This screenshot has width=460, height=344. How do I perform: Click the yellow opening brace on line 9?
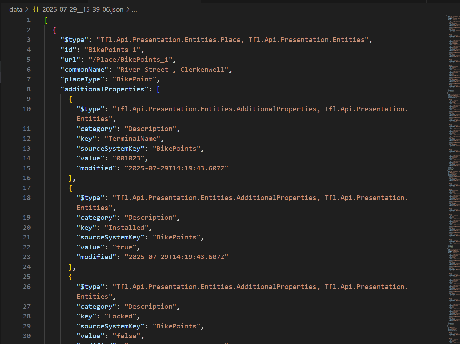[x=70, y=99]
